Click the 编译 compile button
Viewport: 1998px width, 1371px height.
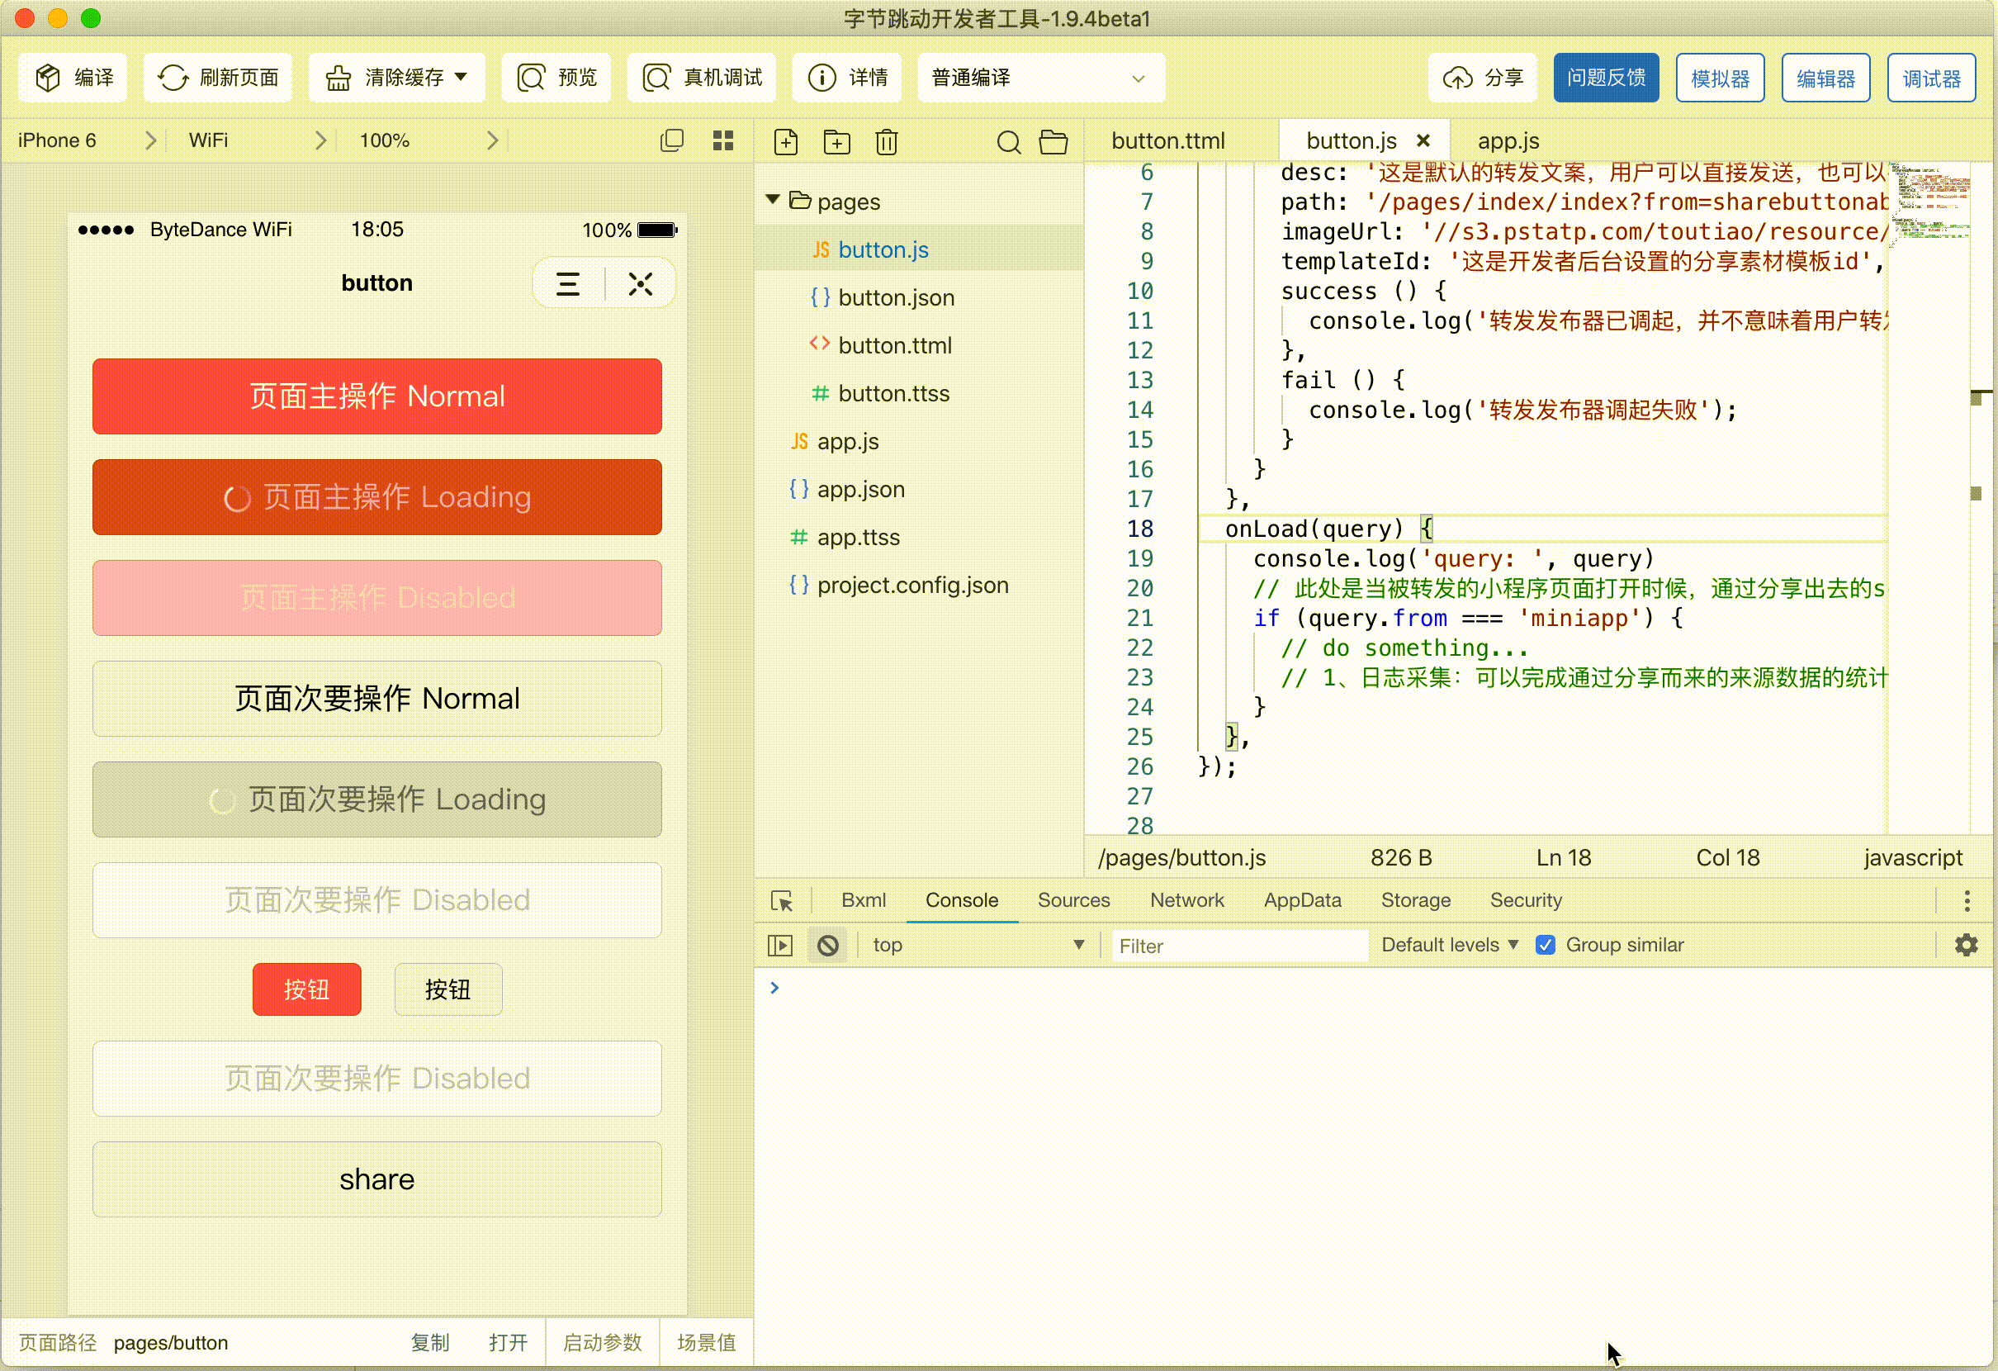coord(74,78)
